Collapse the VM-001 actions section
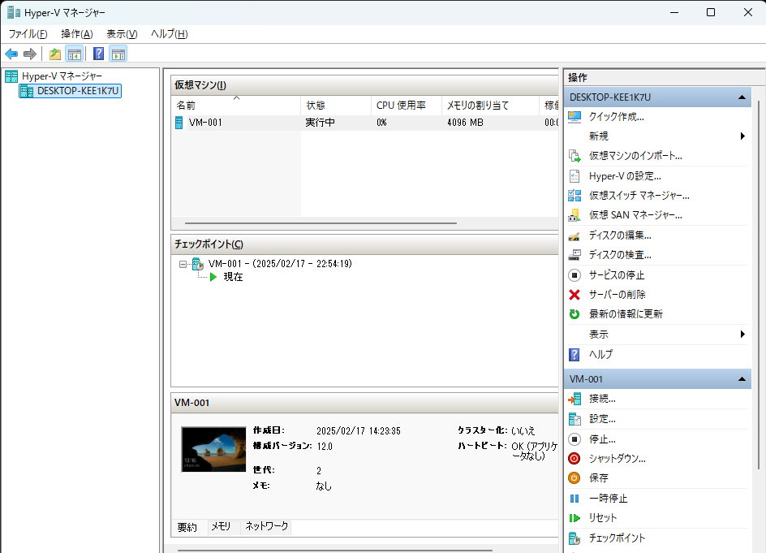 pyautogui.click(x=742, y=379)
